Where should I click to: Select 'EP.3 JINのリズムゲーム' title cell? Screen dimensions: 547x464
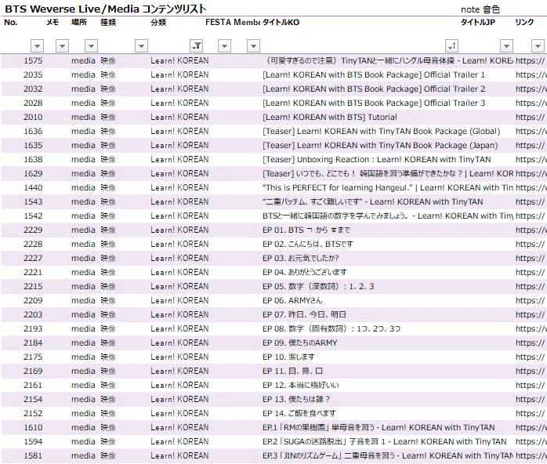tap(388, 455)
